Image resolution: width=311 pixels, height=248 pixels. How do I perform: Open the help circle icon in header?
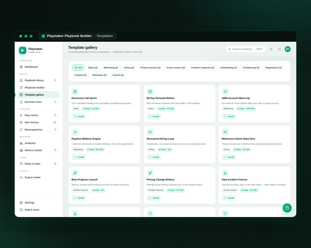279,49
